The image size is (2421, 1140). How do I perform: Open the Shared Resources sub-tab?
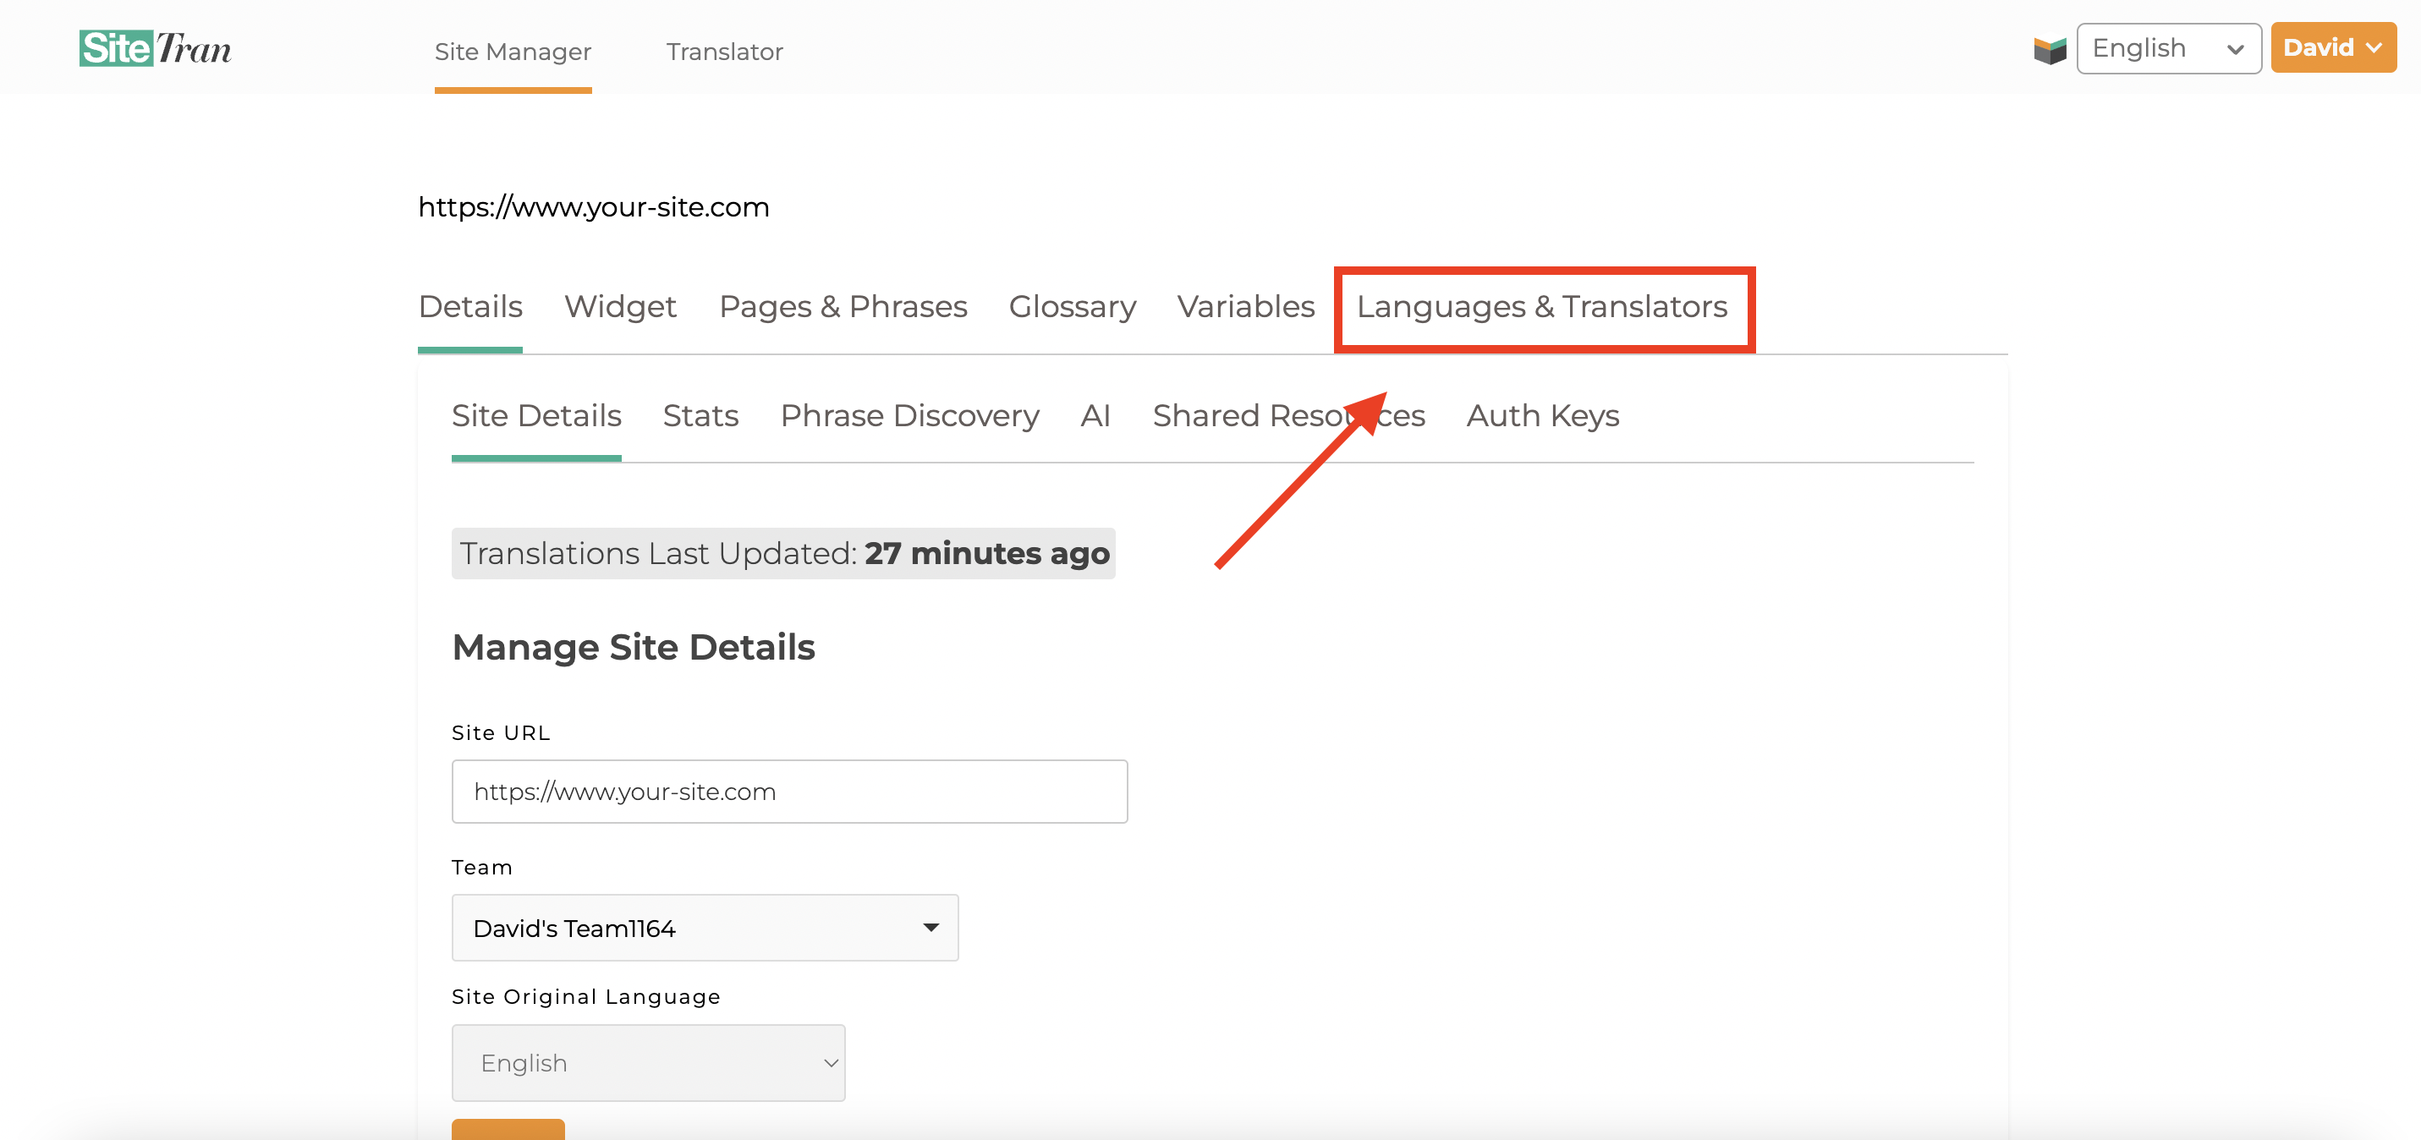(1288, 415)
